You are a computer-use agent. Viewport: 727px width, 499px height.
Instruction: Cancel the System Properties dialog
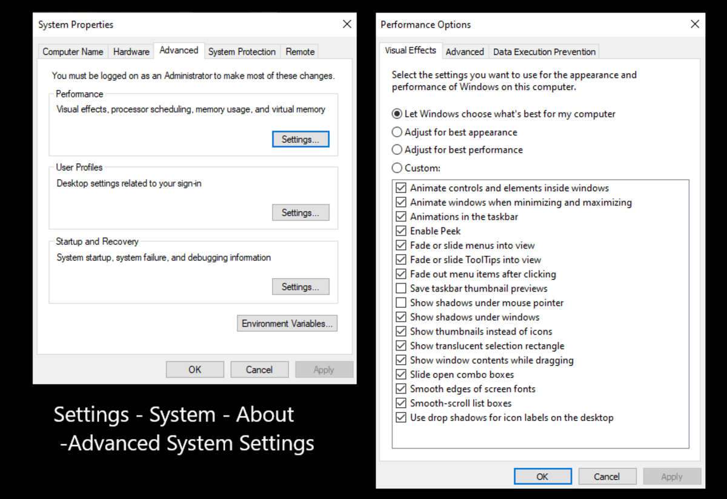[x=259, y=369]
